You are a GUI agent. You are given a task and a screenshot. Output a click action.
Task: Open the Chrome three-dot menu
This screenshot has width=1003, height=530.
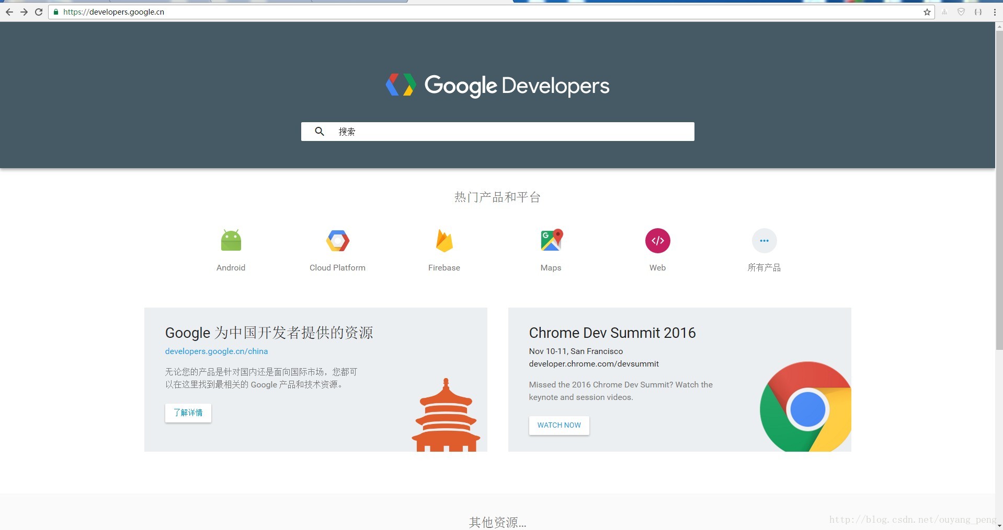(x=994, y=12)
